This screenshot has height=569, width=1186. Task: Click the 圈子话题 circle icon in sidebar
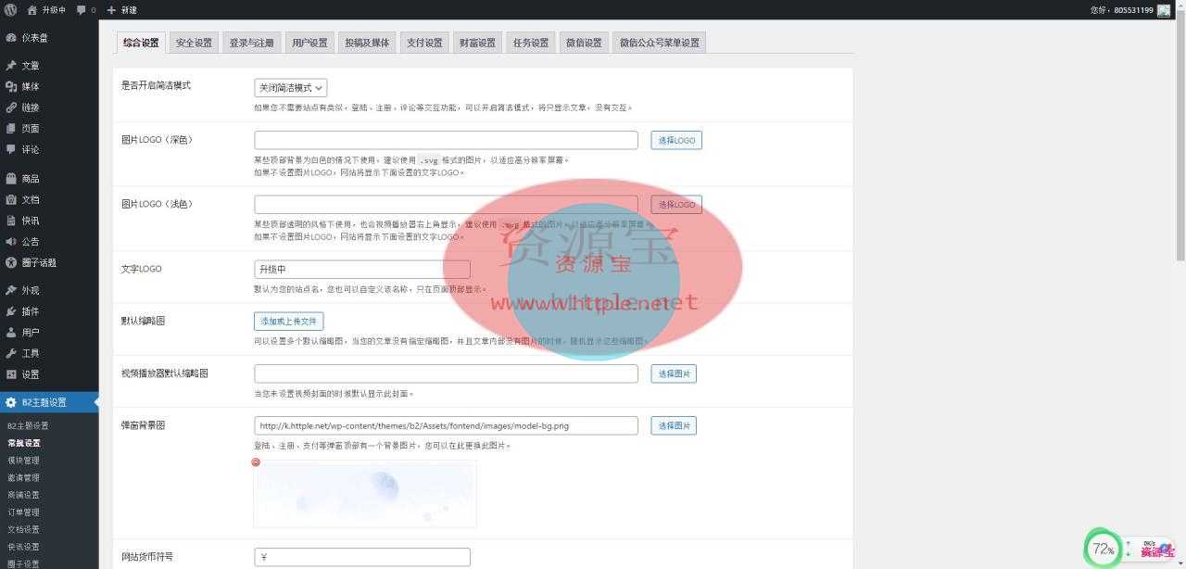pos(10,262)
